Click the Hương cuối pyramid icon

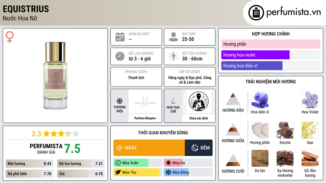point(233,160)
